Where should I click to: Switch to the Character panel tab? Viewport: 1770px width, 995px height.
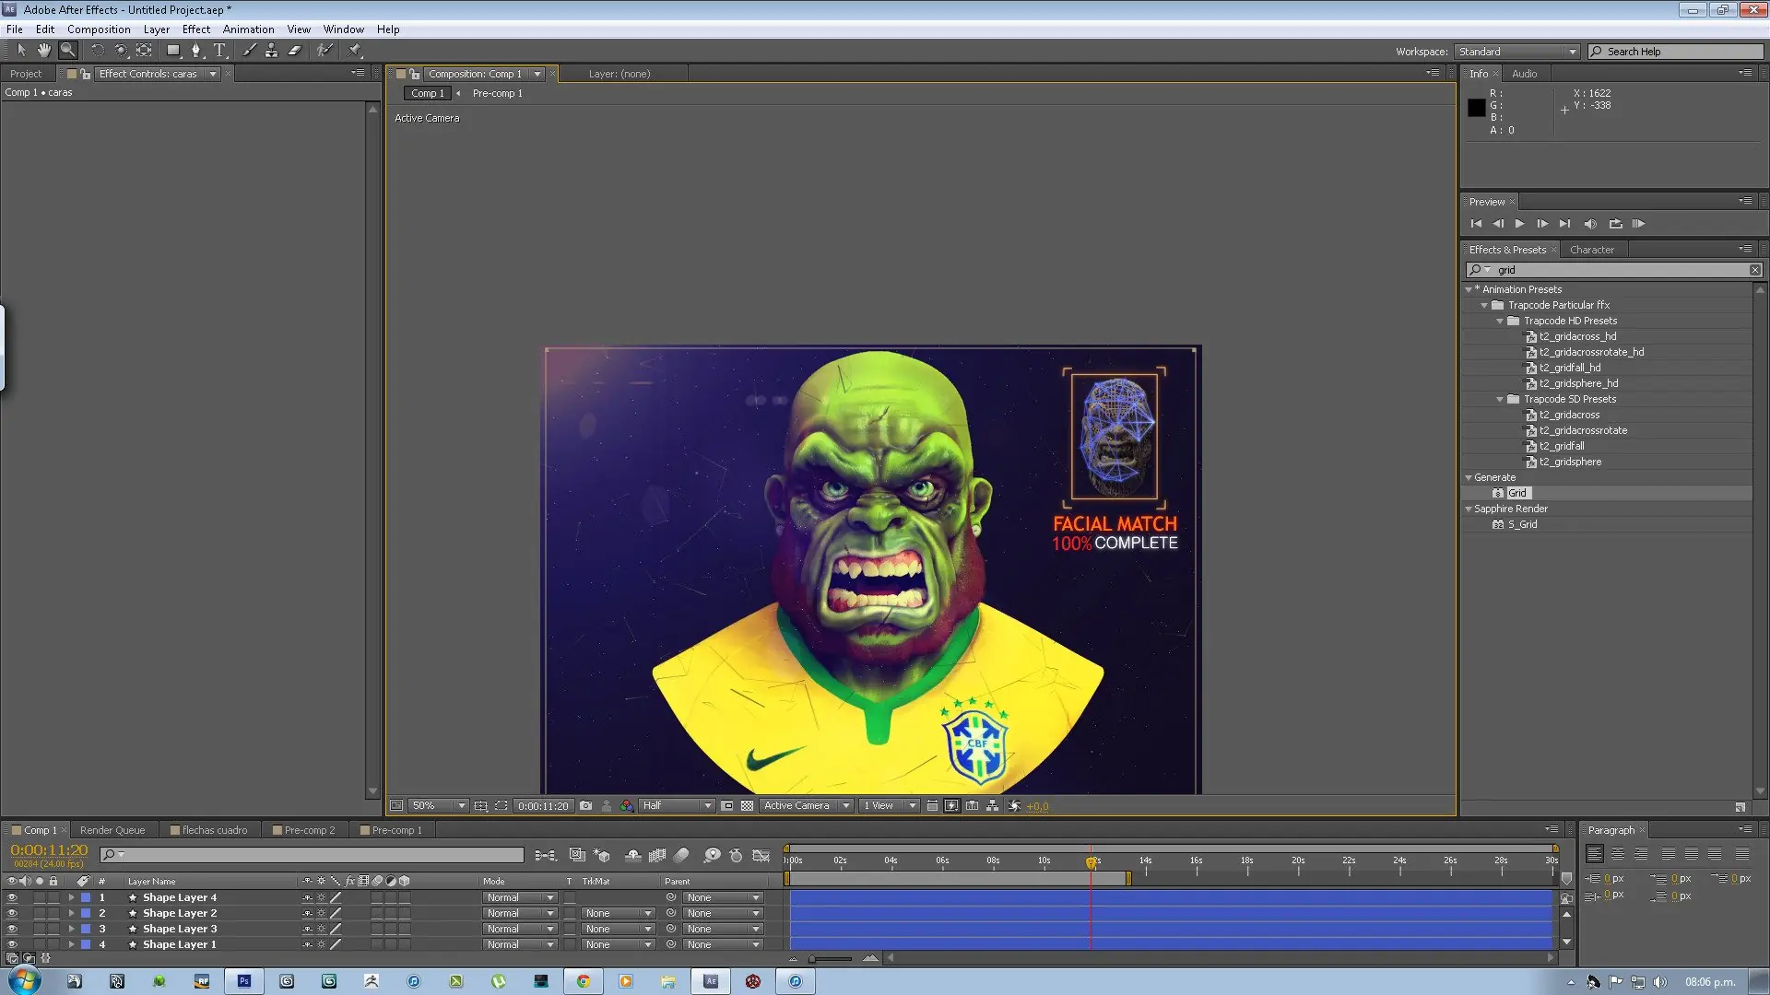[x=1592, y=251]
